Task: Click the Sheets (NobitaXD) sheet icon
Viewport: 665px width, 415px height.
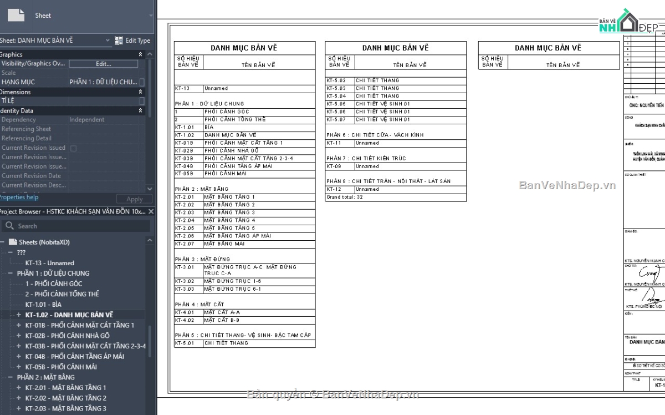Action: pyautogui.click(x=13, y=242)
